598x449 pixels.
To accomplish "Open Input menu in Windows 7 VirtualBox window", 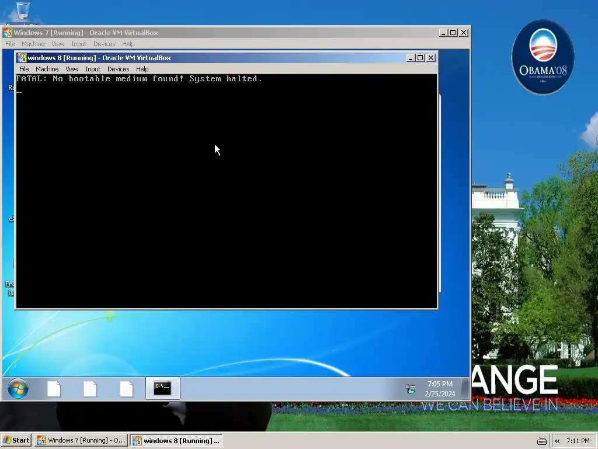I will point(79,44).
